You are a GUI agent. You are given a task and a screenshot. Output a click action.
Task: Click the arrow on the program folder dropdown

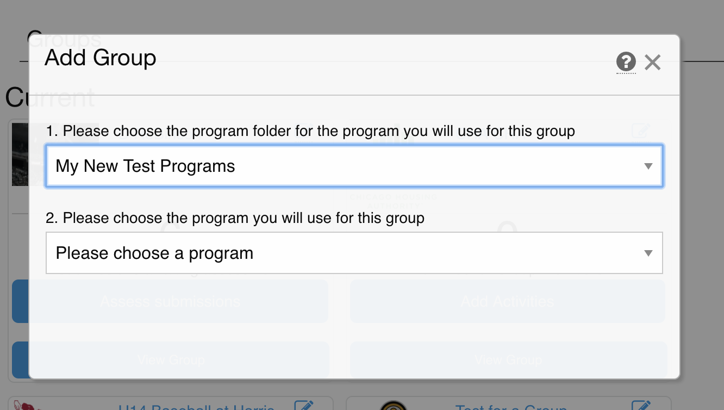click(648, 166)
